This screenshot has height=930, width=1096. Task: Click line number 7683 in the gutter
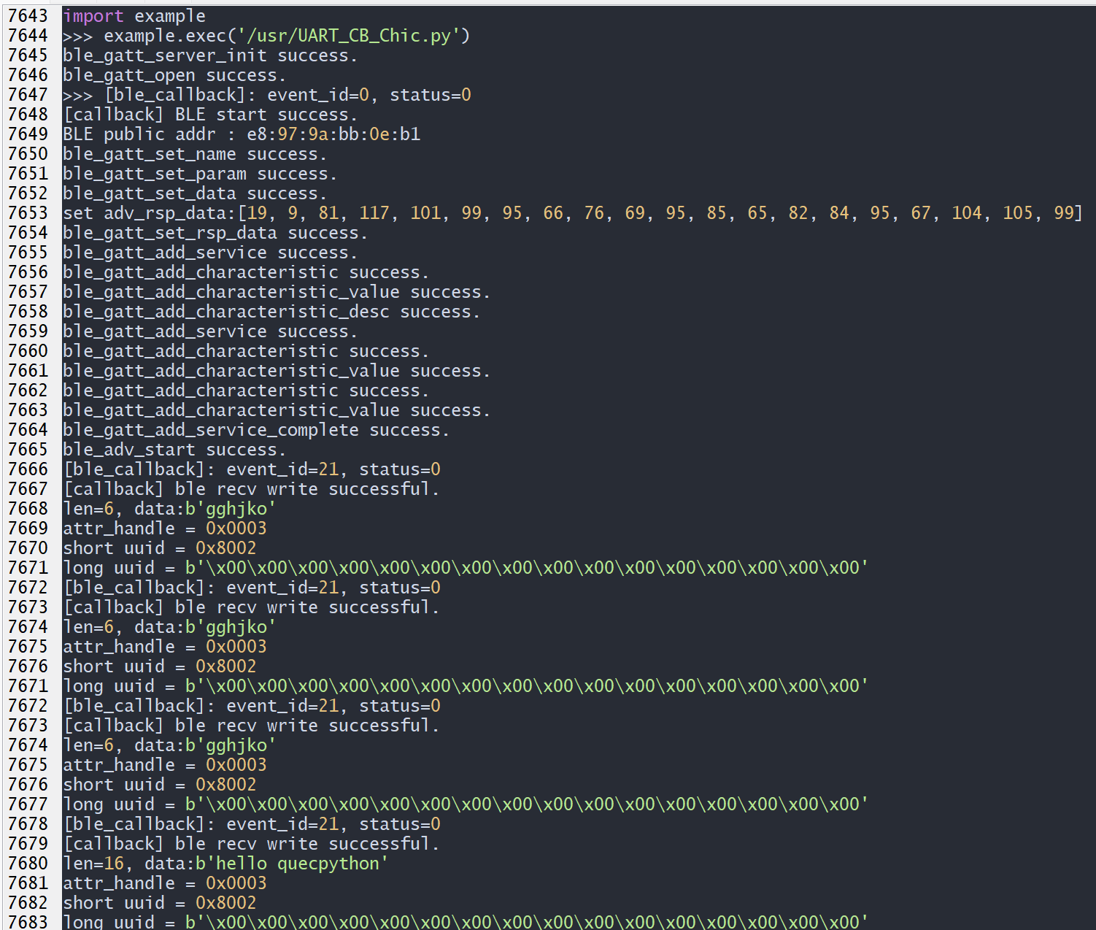pos(28,922)
